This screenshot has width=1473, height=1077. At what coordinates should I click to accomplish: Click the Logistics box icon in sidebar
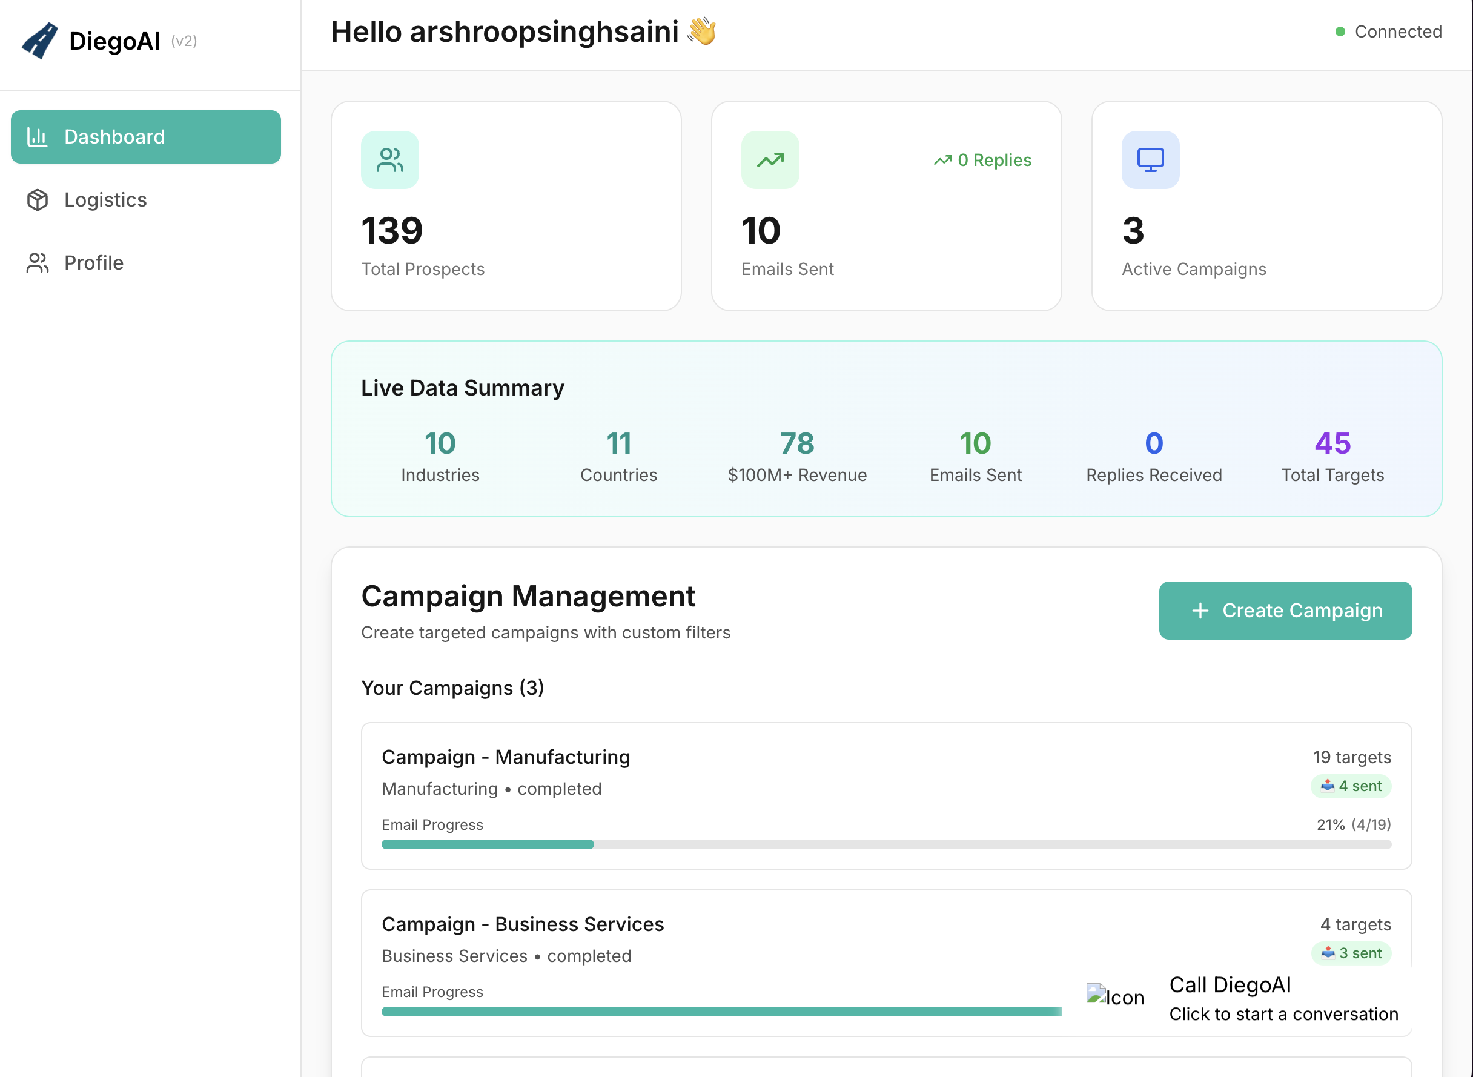coord(38,199)
